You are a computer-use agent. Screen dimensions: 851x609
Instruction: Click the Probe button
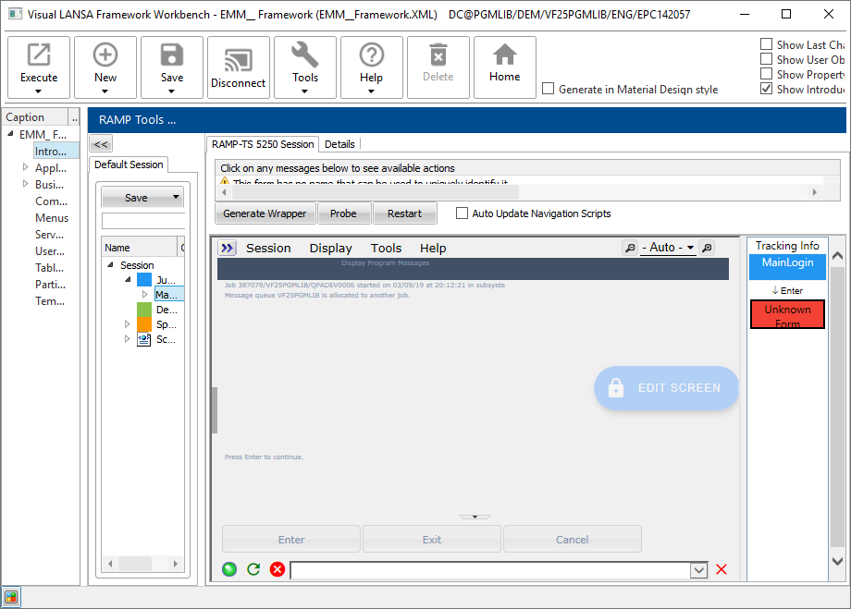343,213
